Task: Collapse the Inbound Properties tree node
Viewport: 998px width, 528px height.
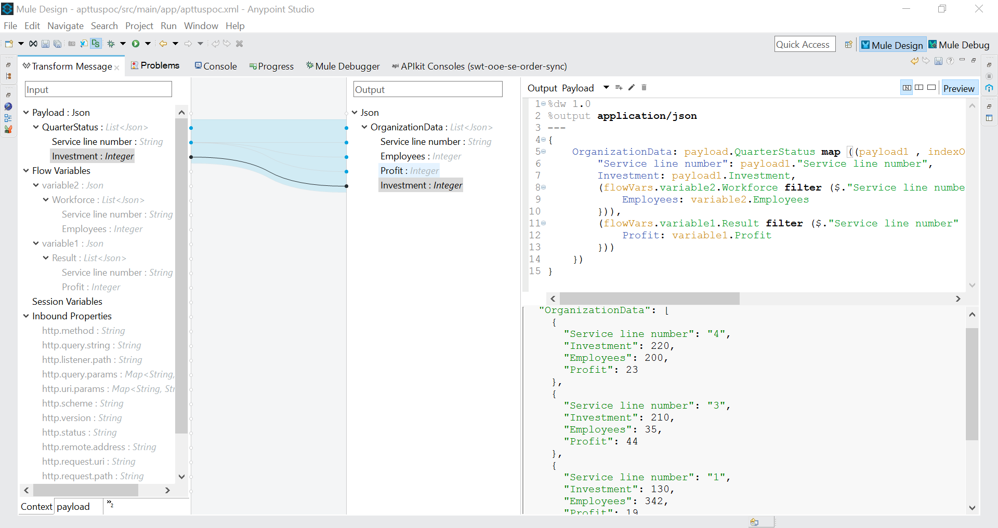Action: (26, 316)
